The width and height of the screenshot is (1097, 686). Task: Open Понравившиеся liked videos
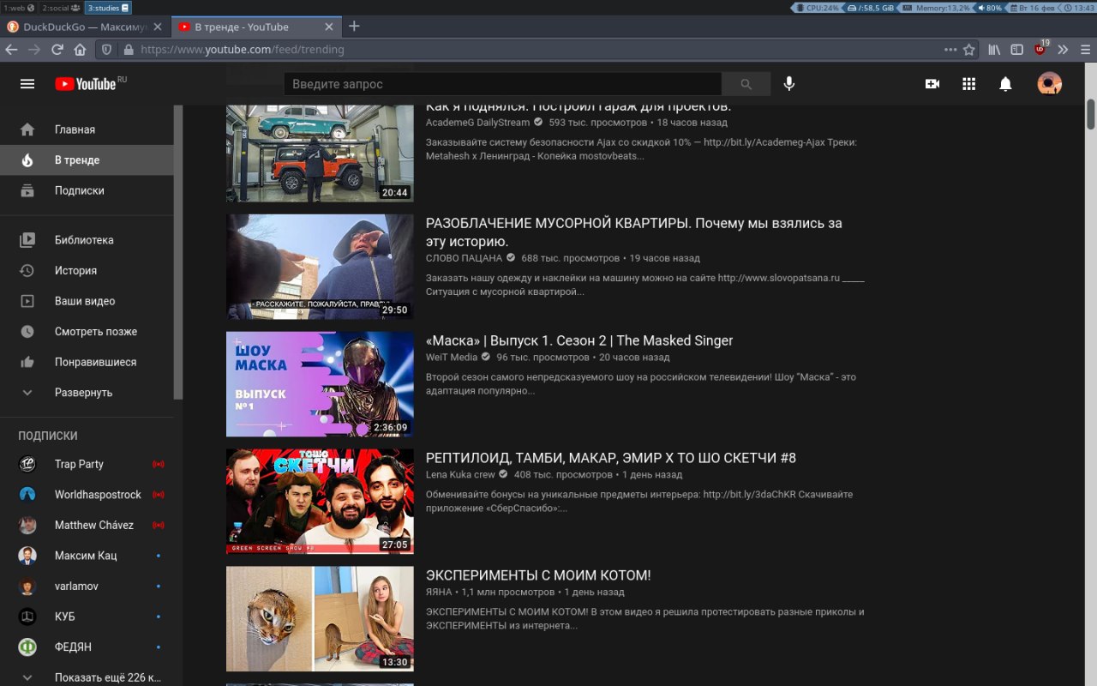pos(87,362)
